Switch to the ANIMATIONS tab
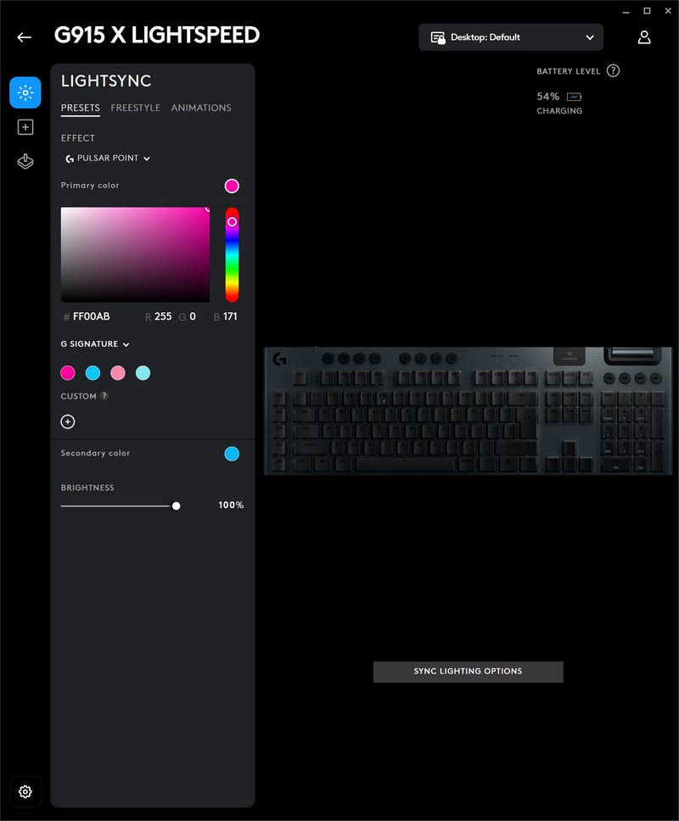The width and height of the screenshot is (679, 821). [201, 108]
